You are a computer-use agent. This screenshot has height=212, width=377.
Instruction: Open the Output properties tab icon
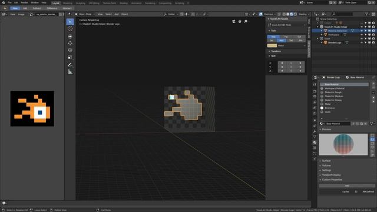(x=315, y=97)
